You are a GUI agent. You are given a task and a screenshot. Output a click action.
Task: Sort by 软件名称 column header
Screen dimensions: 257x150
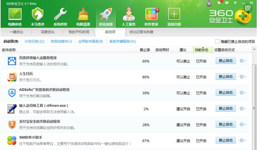coord(68,50)
